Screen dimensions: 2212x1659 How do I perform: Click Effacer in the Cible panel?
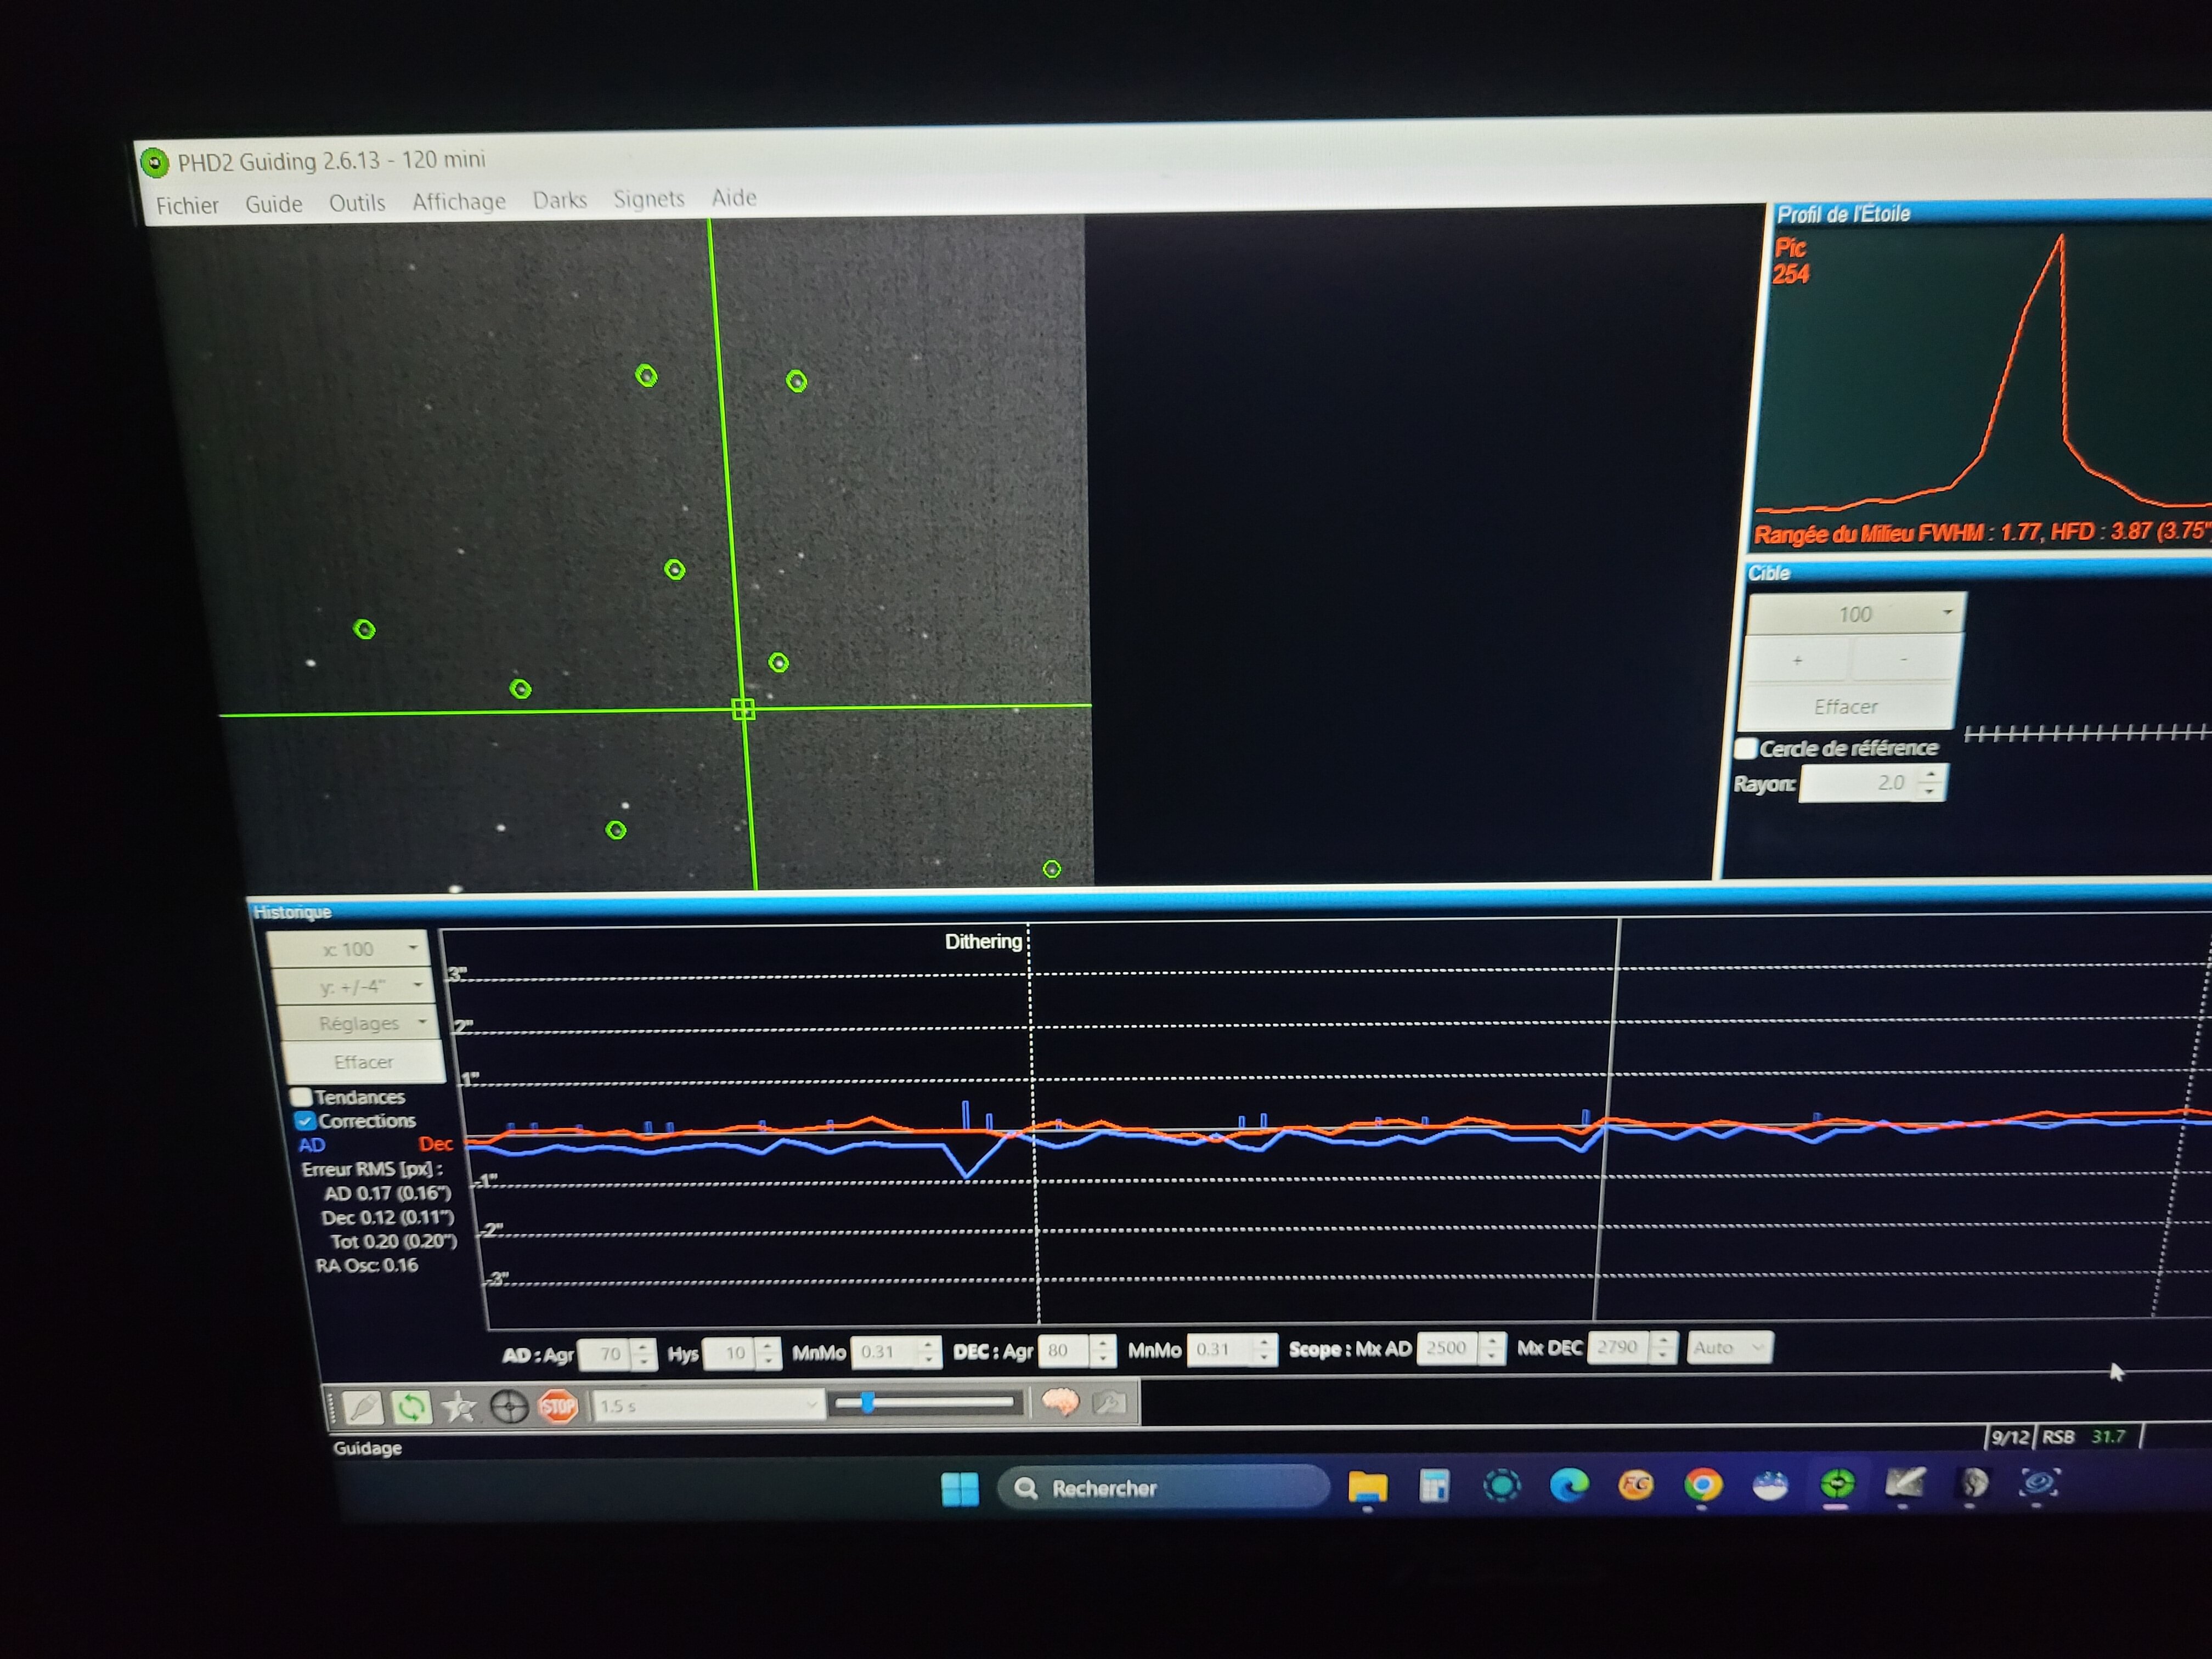pyautogui.click(x=1846, y=707)
